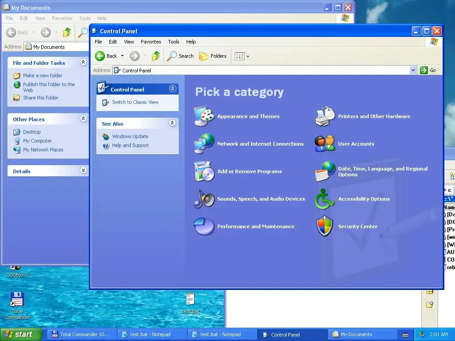The height and width of the screenshot is (341, 455).
Task: Click Appearance and Themes text link
Action: [248, 116]
